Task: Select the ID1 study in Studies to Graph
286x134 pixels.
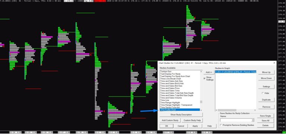Action: pyautogui.click(x=236, y=72)
